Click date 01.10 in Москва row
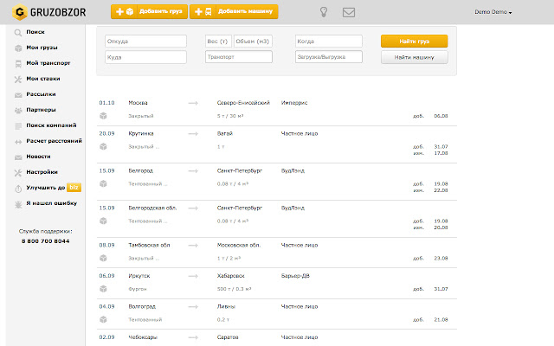This screenshot has height=346, width=554. 106,103
